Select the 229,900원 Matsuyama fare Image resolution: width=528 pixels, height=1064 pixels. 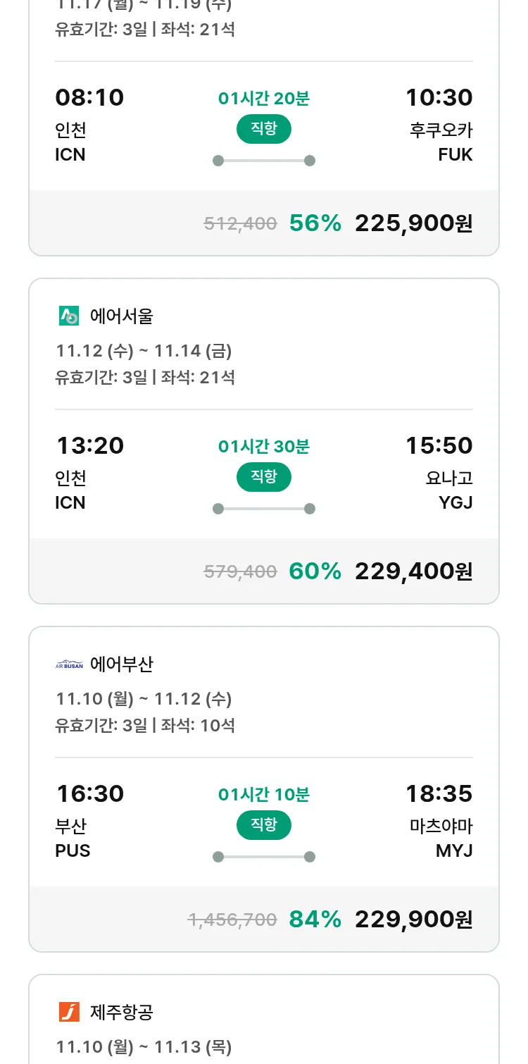pos(413,920)
